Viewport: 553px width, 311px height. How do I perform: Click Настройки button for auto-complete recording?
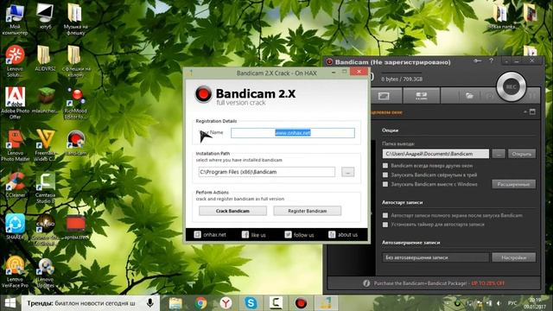[513, 257]
